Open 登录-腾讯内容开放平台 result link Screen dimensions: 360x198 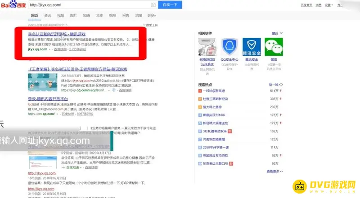click(48, 99)
